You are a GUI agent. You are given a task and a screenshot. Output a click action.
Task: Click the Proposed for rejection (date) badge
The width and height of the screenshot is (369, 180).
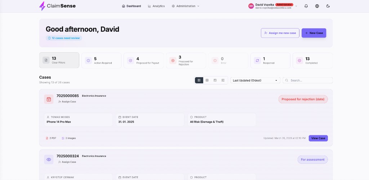point(303,99)
